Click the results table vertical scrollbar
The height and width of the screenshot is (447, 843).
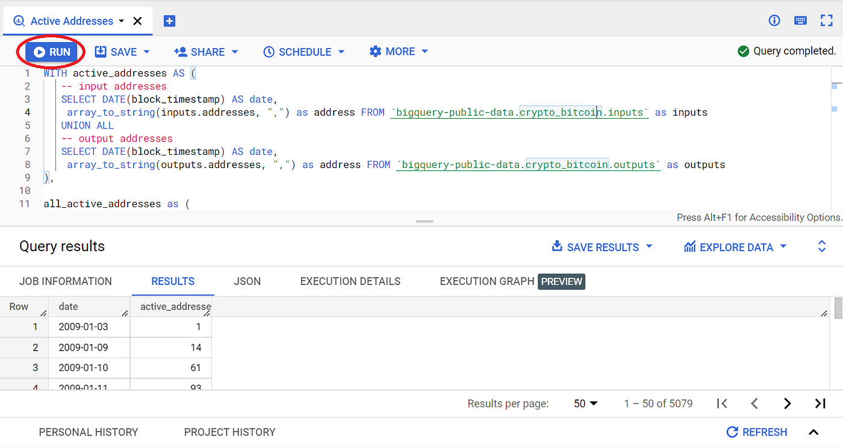coord(838,307)
